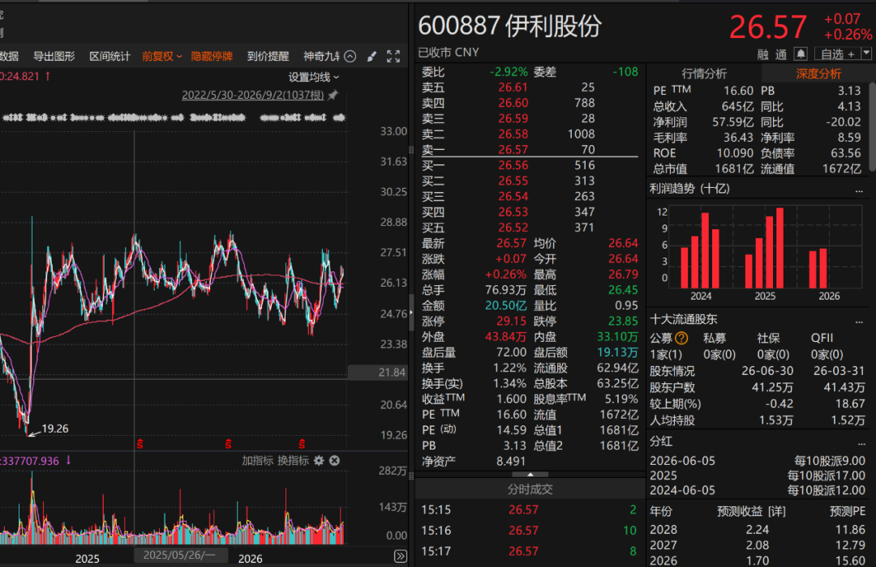Image resolution: width=876 pixels, height=567 pixels.
Task: Click the 委比 -2.92% value
Action: tap(509, 72)
